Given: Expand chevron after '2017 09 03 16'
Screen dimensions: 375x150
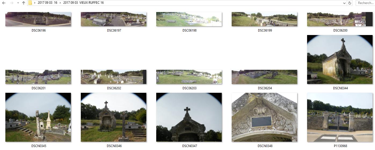Looking at the screenshot, I should tap(60, 3).
